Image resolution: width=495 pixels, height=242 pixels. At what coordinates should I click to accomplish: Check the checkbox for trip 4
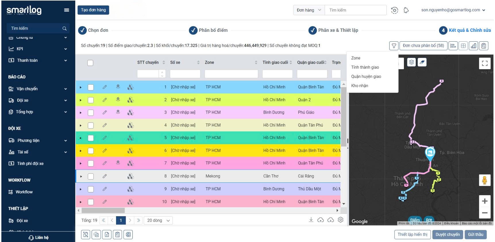[x=90, y=125]
